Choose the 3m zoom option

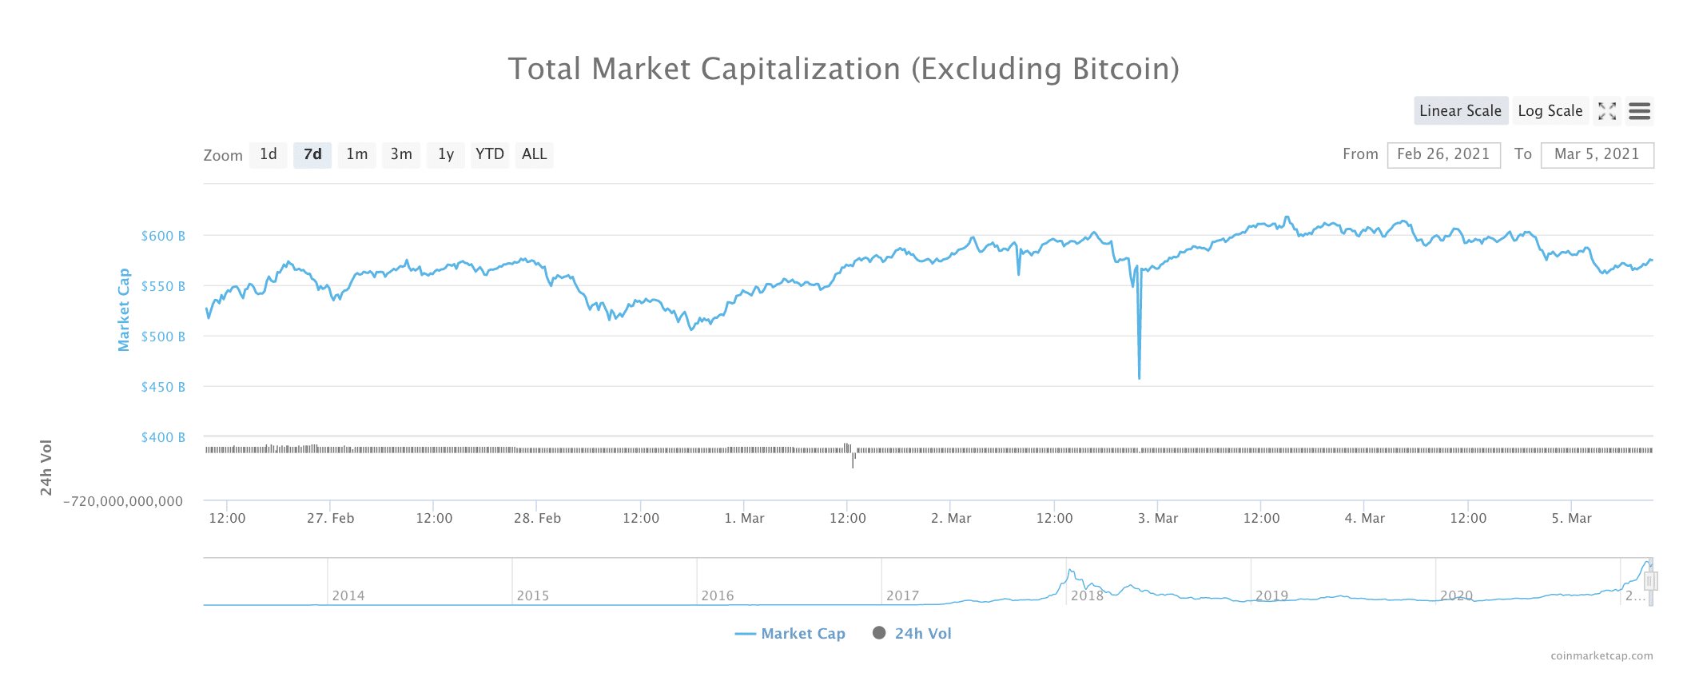click(x=401, y=154)
